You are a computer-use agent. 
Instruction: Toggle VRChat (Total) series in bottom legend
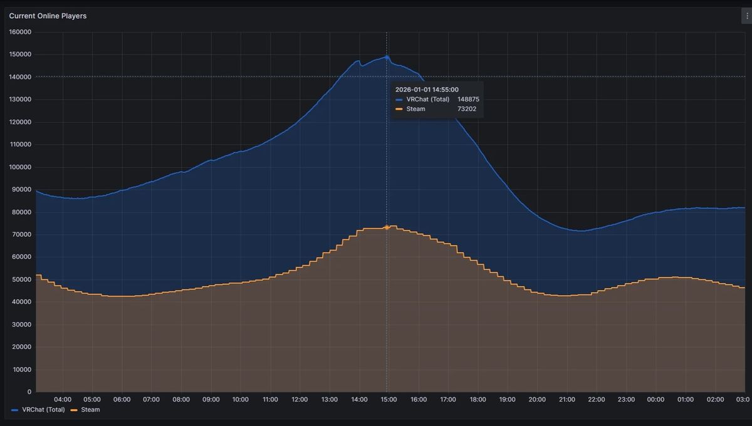pyautogui.click(x=43, y=410)
